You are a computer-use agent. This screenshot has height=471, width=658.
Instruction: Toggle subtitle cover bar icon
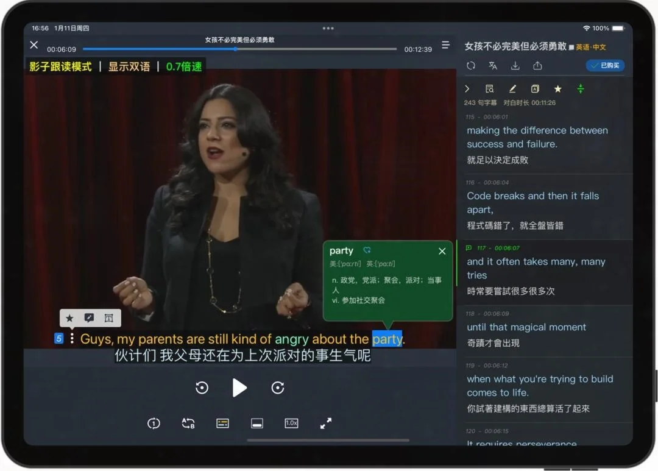point(257,423)
